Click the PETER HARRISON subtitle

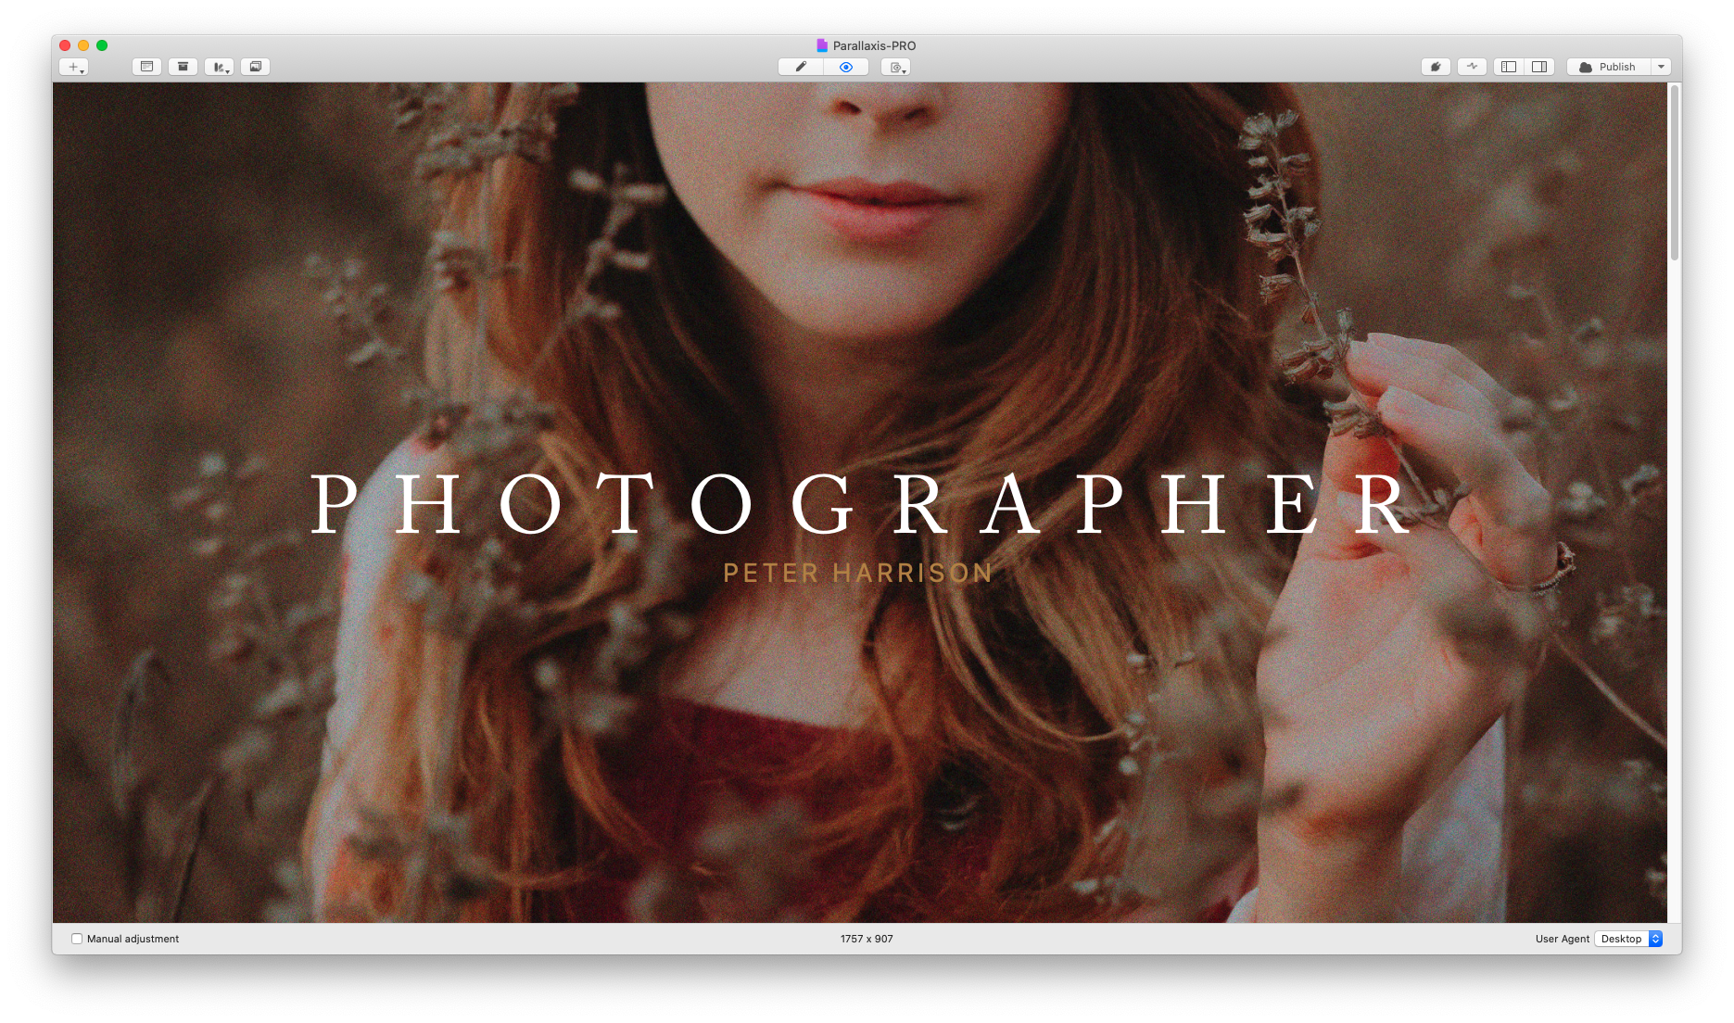pos(857,574)
